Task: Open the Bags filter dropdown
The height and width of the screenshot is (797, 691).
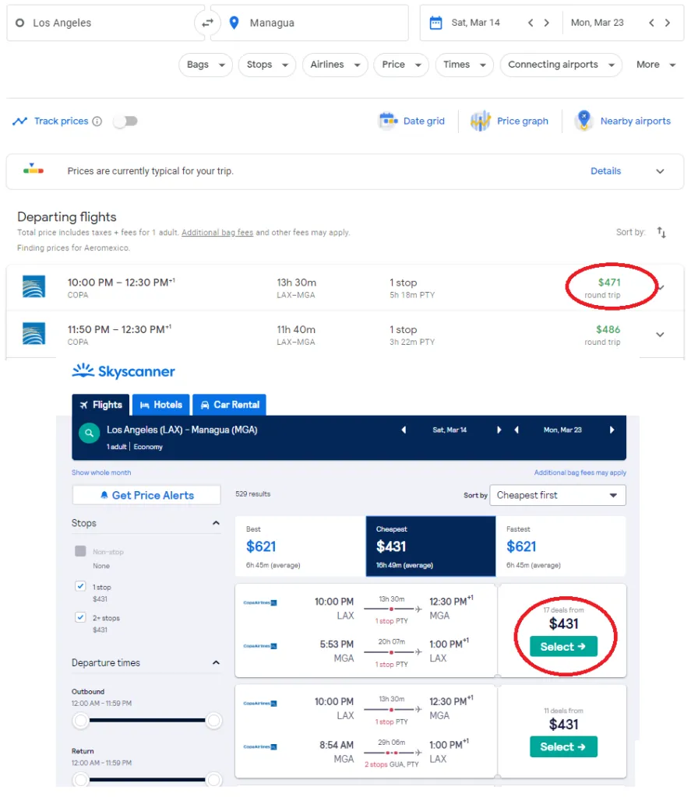Action: [x=205, y=65]
